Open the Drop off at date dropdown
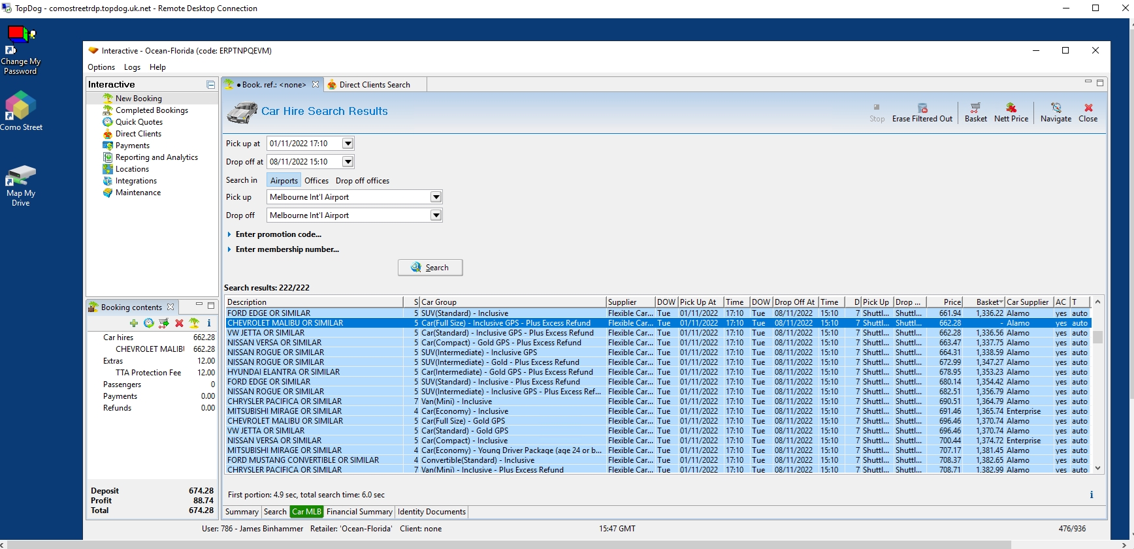The height and width of the screenshot is (549, 1134). pyautogui.click(x=348, y=162)
